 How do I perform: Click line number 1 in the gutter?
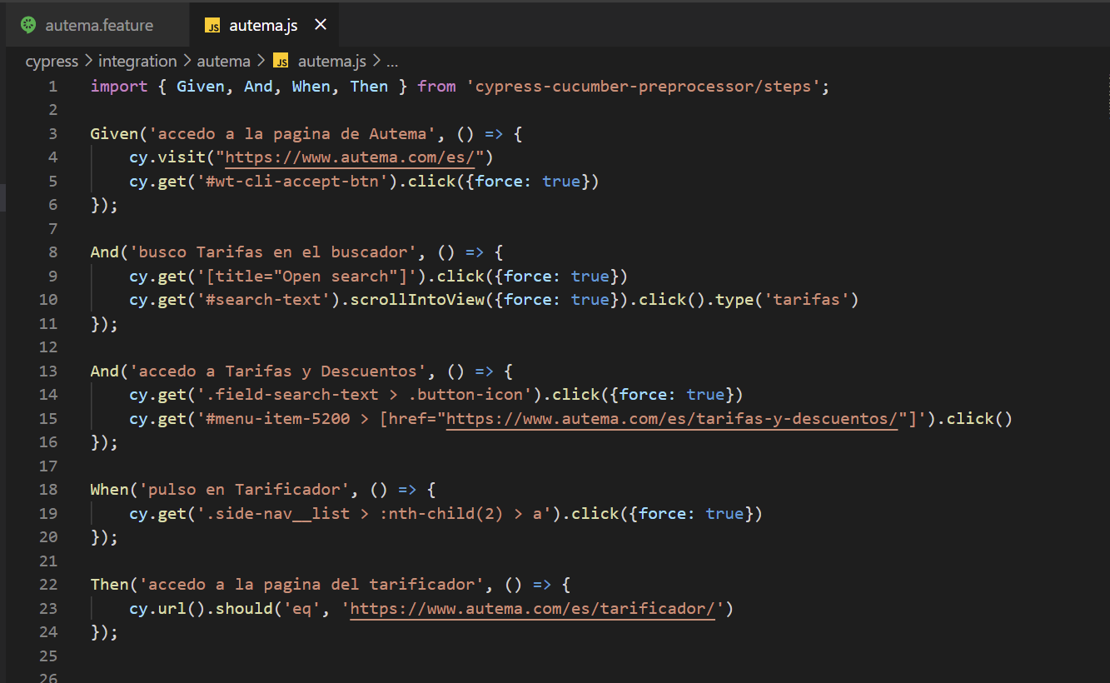tap(53, 86)
